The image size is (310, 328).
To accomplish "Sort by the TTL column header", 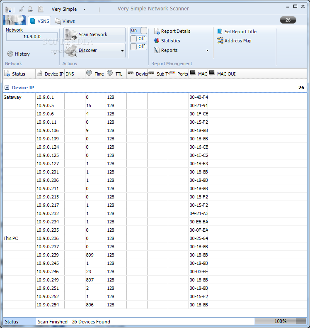I will coord(116,74).
